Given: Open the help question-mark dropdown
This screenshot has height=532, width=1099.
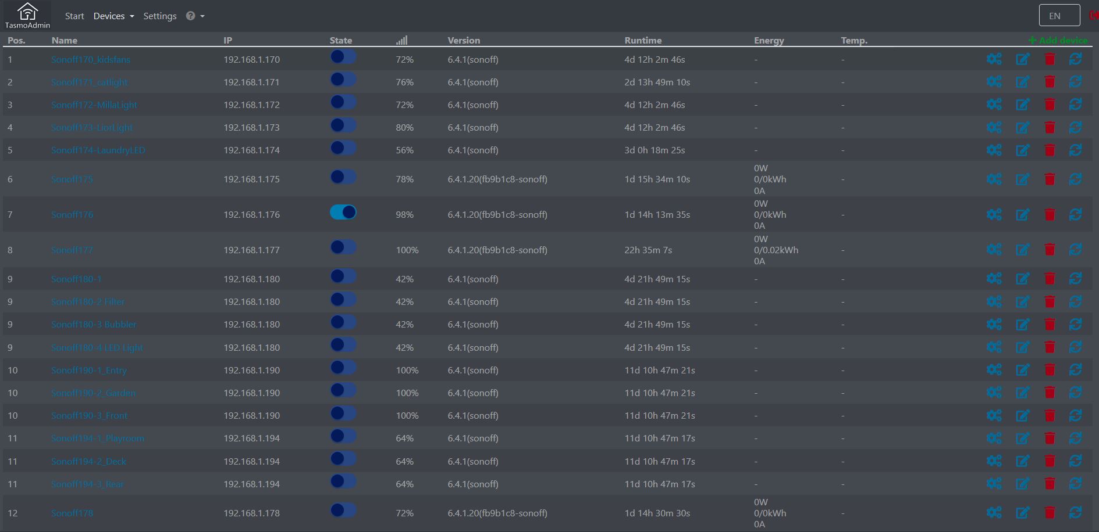Looking at the screenshot, I should [x=195, y=16].
